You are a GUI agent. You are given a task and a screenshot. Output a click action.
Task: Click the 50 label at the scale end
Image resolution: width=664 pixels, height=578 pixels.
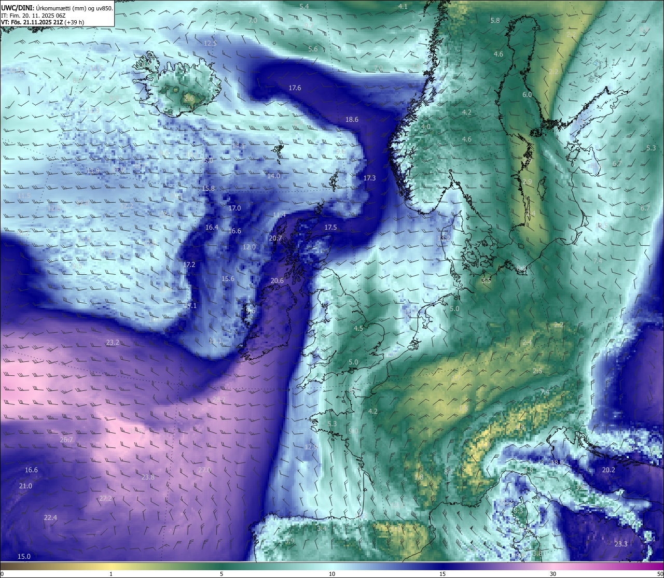click(x=659, y=574)
